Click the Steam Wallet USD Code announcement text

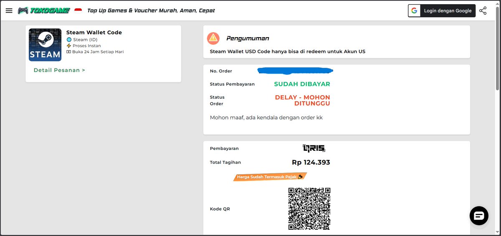[x=287, y=52]
